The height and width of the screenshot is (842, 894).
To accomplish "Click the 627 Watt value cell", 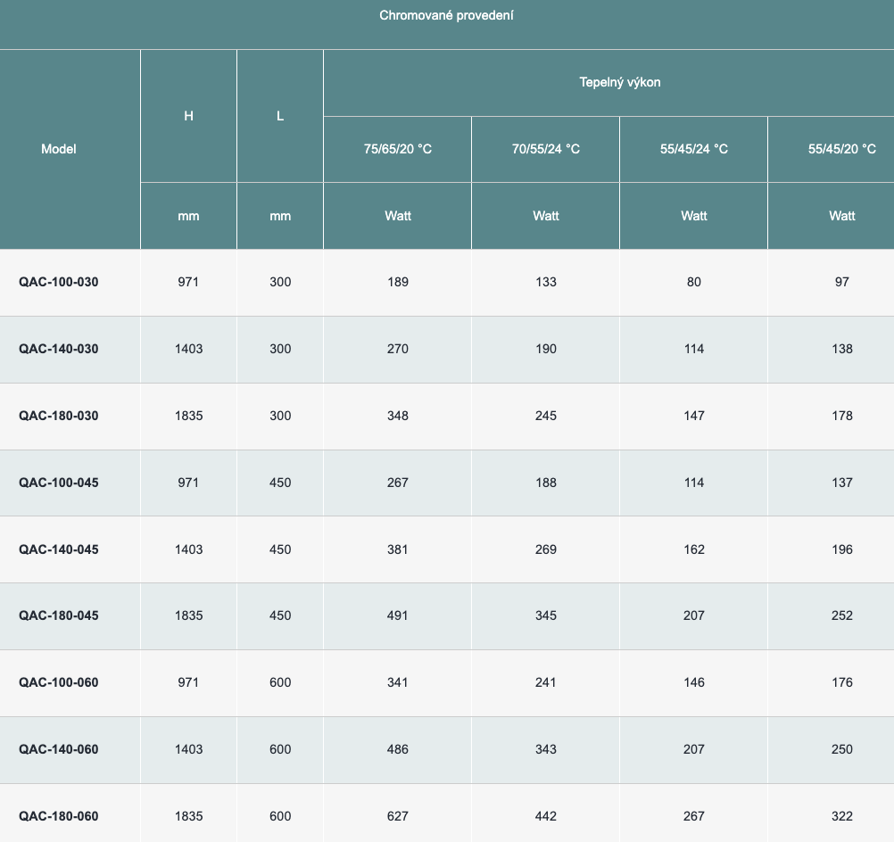I will click(x=397, y=816).
